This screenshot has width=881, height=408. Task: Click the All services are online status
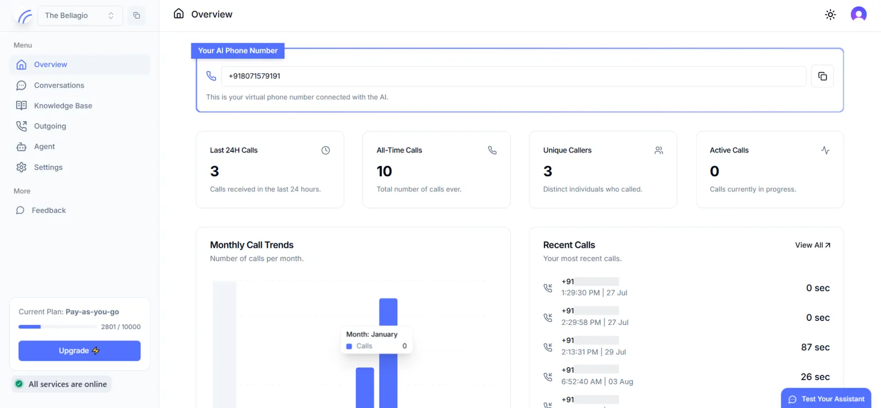point(62,384)
